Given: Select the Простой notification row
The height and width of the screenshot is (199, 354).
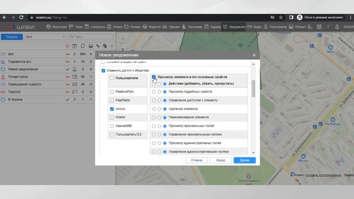Looking at the screenshot, I should tap(48, 92).
